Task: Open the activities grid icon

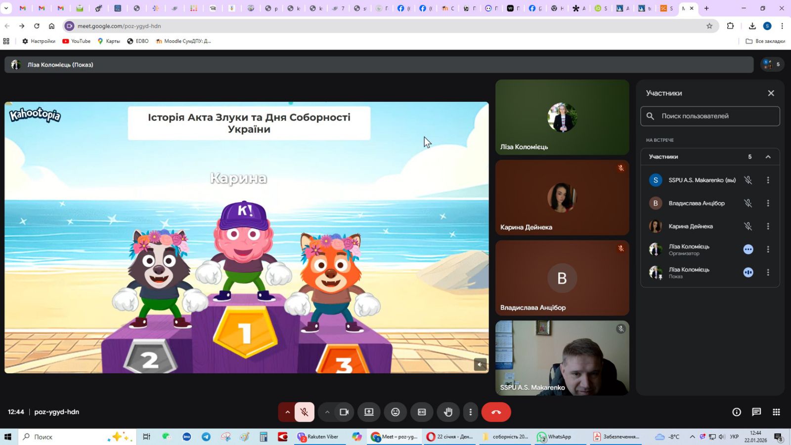Action: click(x=776, y=412)
